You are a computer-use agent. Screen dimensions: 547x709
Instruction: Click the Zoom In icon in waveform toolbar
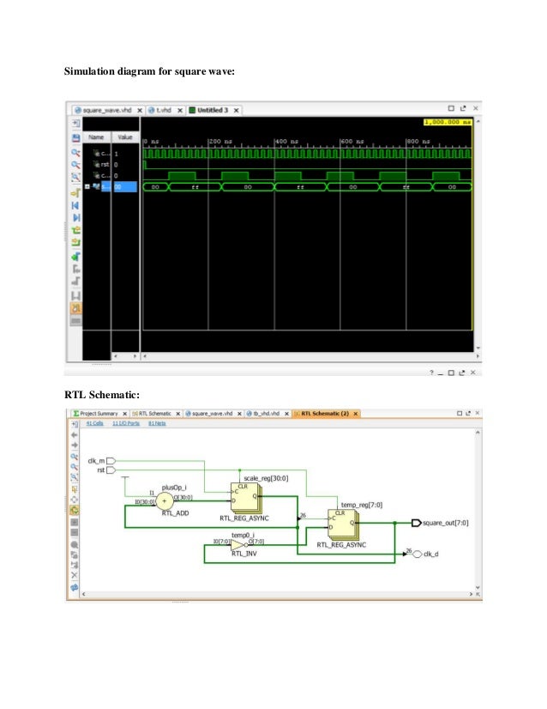pyautogui.click(x=76, y=153)
